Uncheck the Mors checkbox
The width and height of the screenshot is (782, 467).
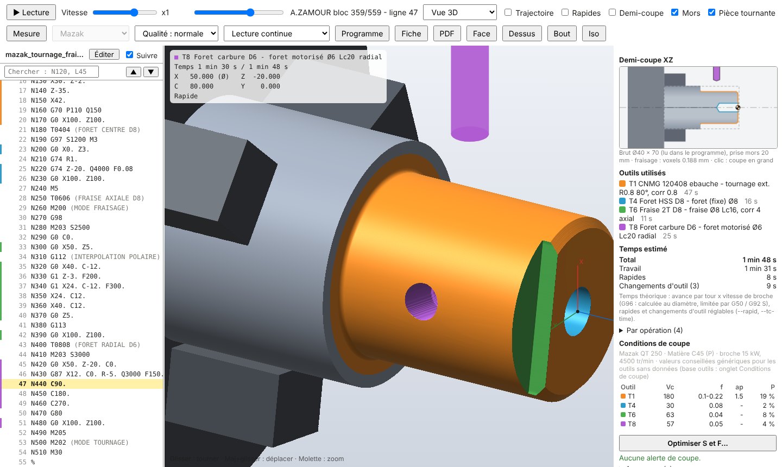pos(674,12)
